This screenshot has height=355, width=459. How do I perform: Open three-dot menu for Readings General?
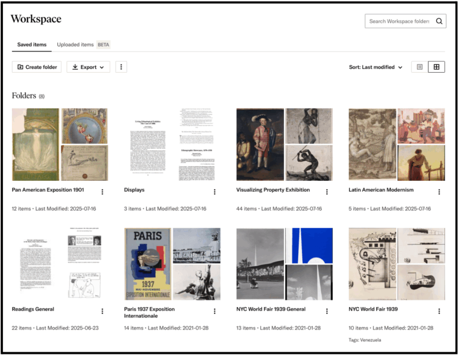[102, 311]
